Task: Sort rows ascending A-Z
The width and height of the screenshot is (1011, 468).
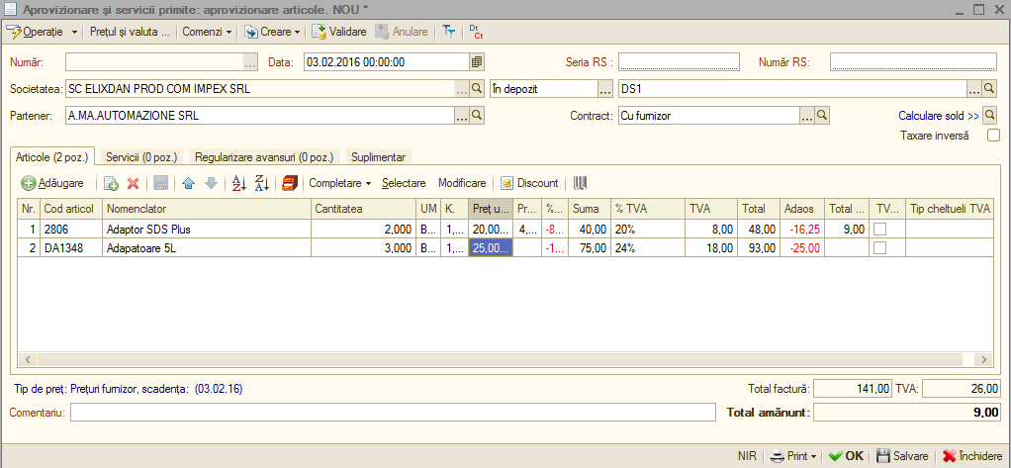Action: pyautogui.click(x=238, y=184)
